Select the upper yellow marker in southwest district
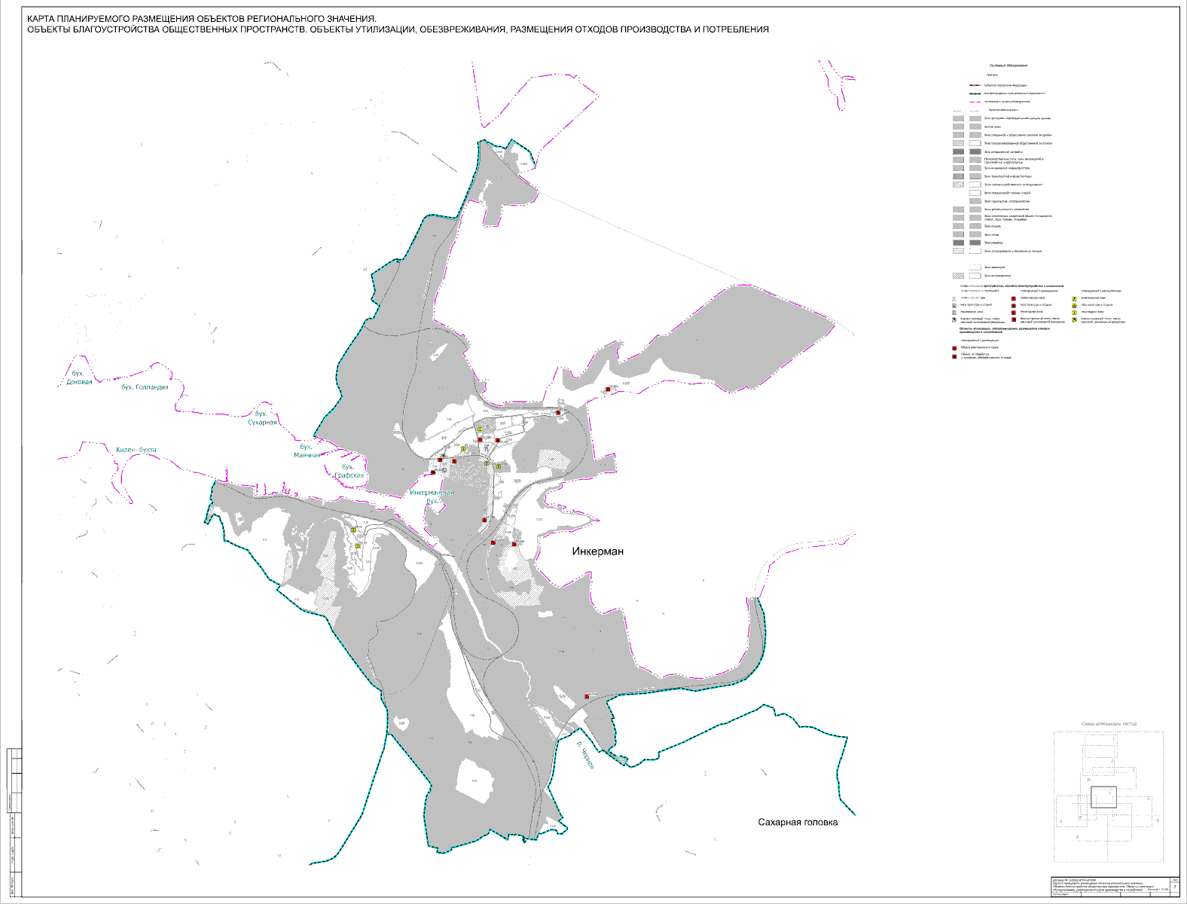Viewport: 1187px width, 904px height. click(x=354, y=531)
